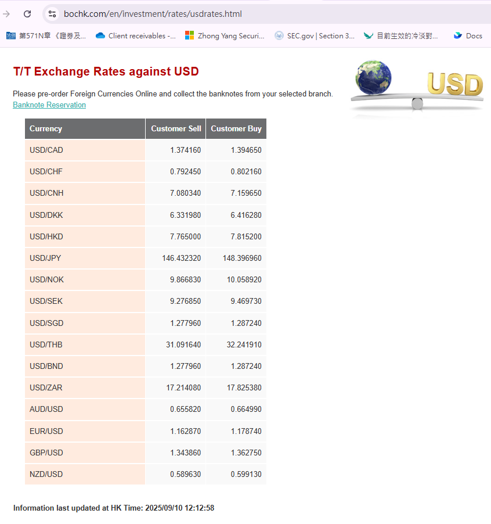Click the Banknote Reservation link

click(x=49, y=105)
